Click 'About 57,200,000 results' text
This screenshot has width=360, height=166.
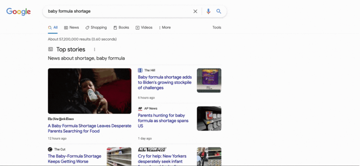[x=69, y=39]
